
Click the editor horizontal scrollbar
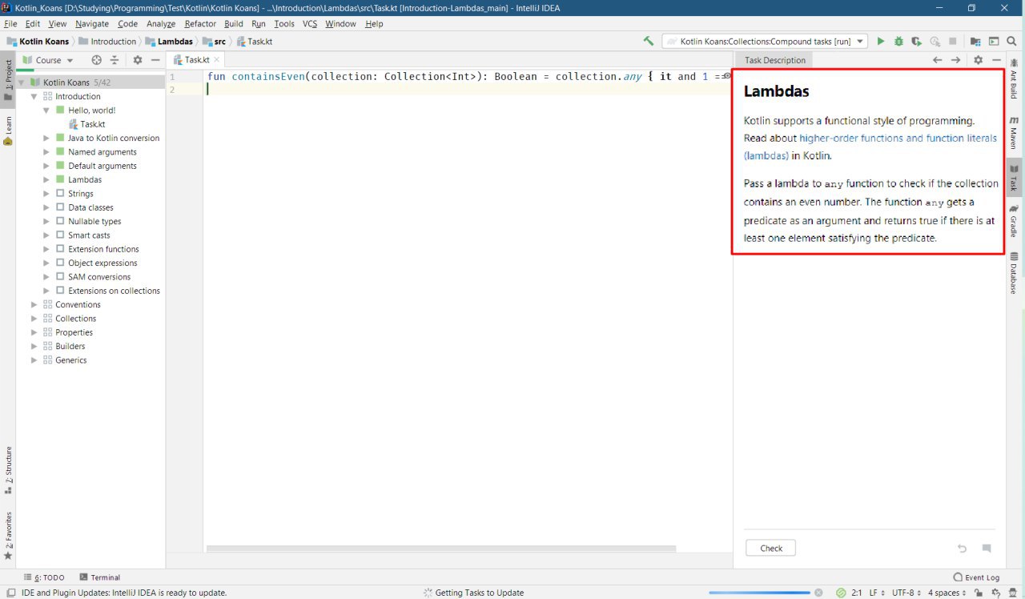click(441, 549)
